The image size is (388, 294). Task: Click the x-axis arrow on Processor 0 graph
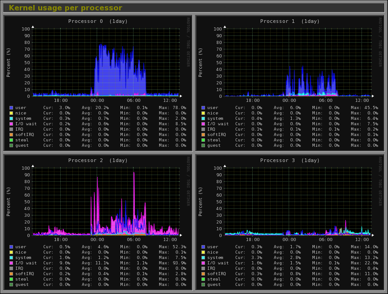pos(181,96)
